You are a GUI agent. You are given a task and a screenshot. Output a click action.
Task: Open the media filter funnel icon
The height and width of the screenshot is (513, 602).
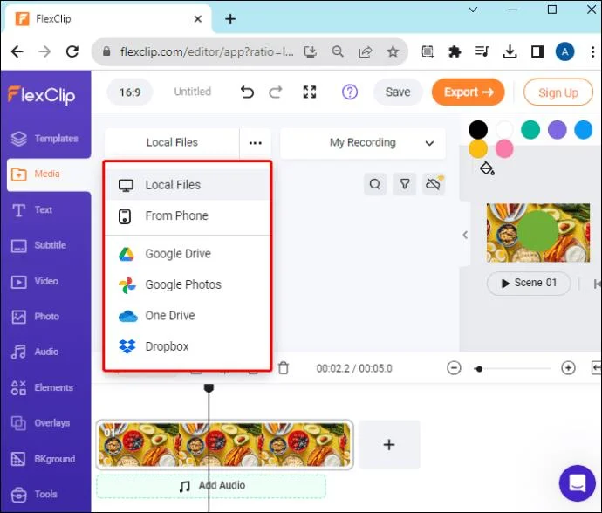[x=405, y=184]
